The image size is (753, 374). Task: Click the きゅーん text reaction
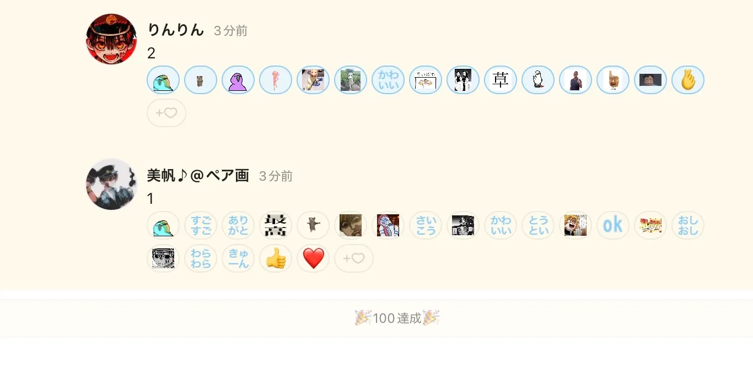point(238,258)
